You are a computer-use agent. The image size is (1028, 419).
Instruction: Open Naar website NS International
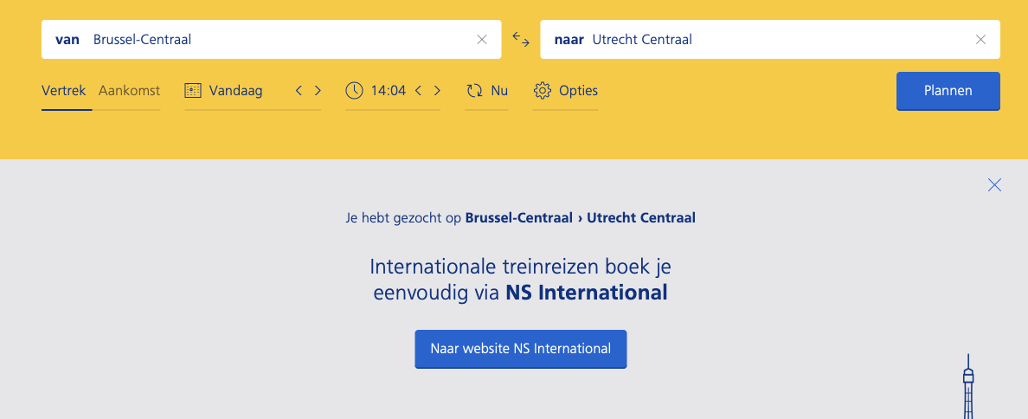(x=521, y=349)
